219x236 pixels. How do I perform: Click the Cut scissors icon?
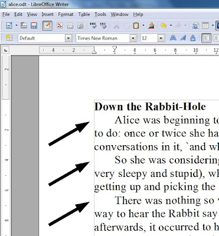[116, 26]
